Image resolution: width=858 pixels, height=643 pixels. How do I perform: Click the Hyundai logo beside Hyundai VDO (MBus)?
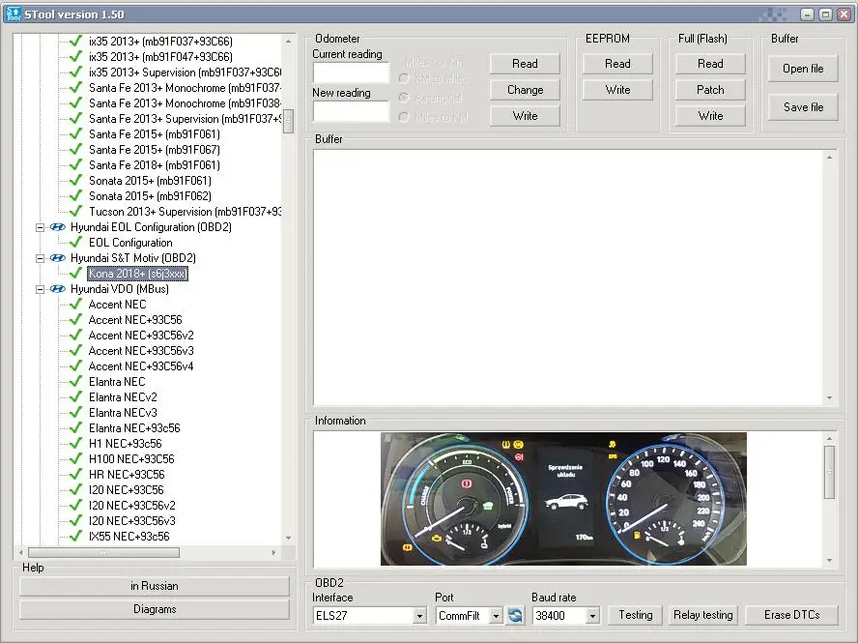point(57,289)
